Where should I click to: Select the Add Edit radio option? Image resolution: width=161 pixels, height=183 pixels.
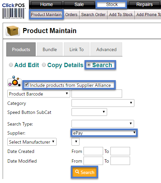[11, 65]
